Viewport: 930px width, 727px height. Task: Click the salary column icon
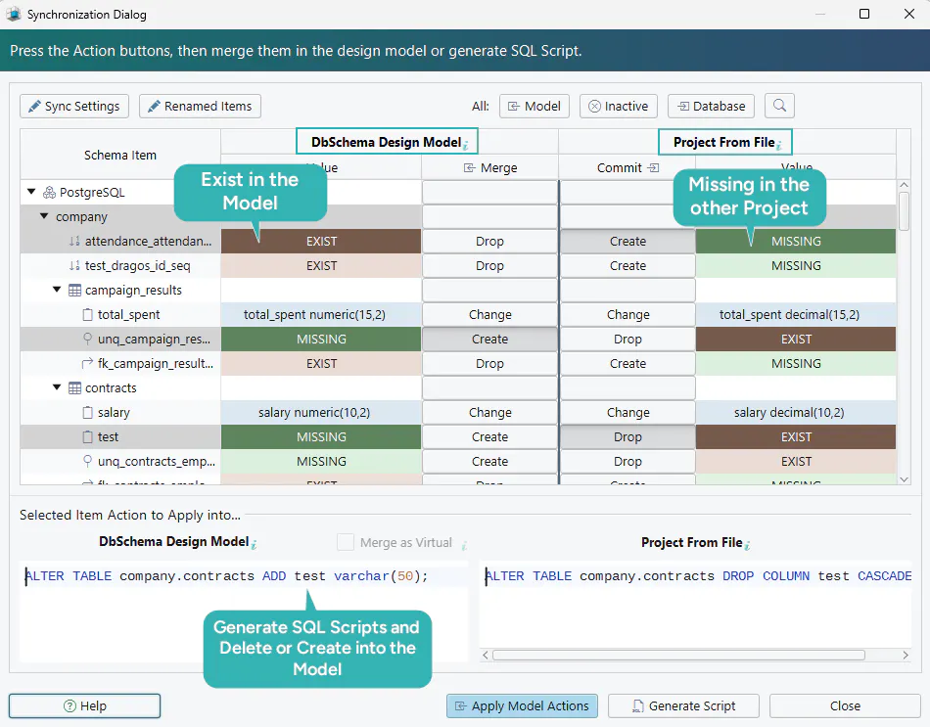click(x=88, y=413)
